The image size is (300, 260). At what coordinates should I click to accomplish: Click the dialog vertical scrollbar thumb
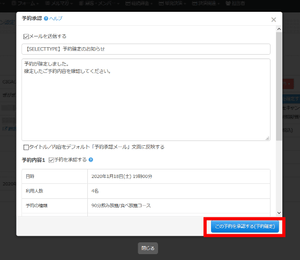(279, 86)
